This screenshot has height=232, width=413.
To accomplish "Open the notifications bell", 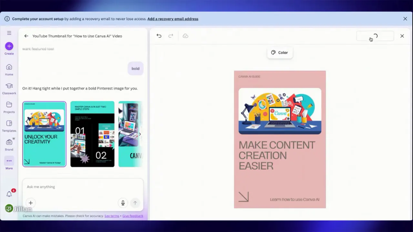I will click(x=9, y=194).
